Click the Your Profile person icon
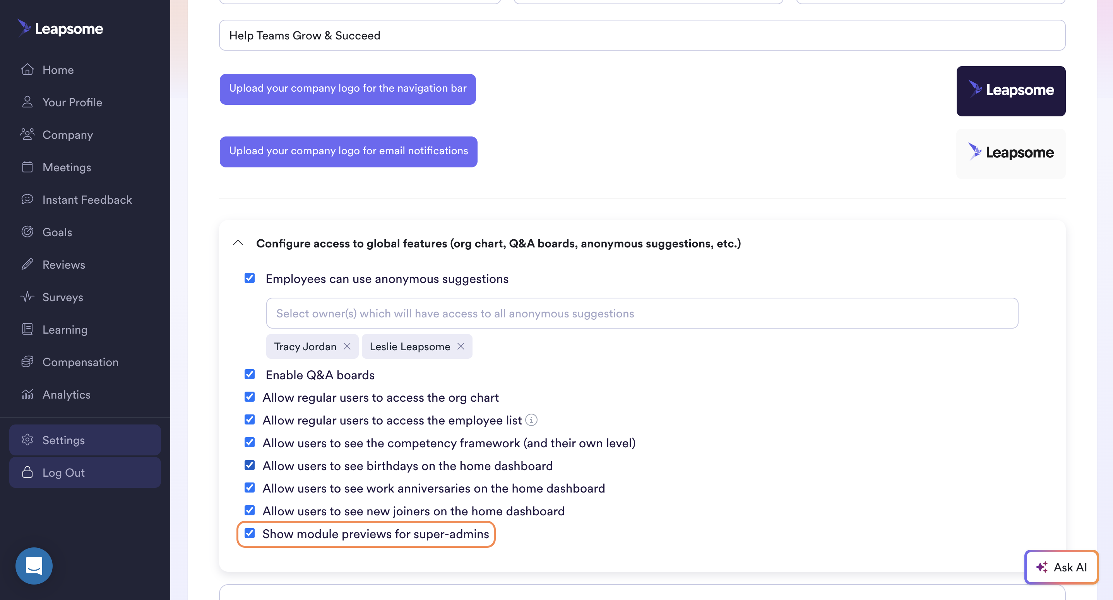Screen dimensions: 1113x600 click(27, 102)
